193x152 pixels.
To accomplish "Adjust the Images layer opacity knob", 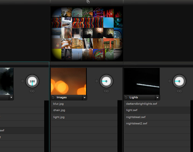I will [106, 81].
